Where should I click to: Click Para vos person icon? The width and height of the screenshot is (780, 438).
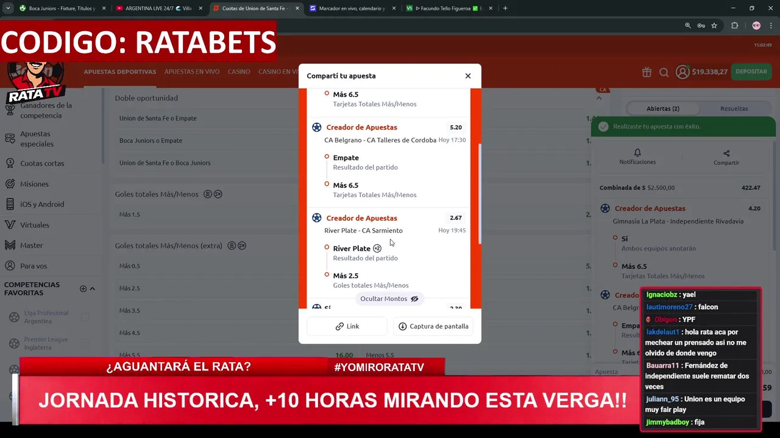(9, 266)
